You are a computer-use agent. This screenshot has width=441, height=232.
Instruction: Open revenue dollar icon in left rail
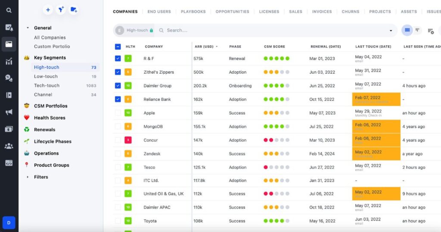[x=9, y=129]
